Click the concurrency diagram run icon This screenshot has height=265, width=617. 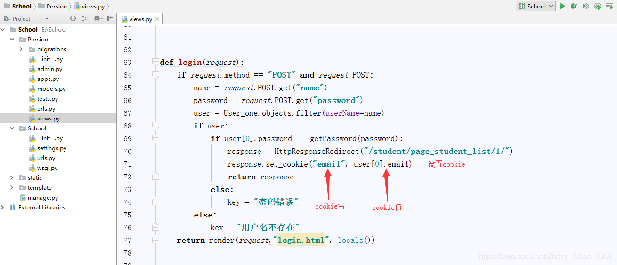click(610, 6)
